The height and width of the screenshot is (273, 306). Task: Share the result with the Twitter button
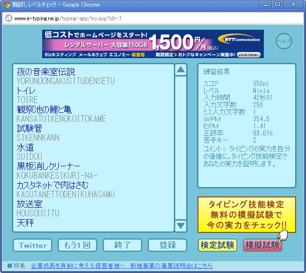point(33,245)
